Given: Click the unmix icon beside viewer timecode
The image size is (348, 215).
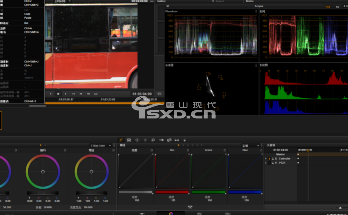Looking at the screenshot, I should click(x=159, y=94).
